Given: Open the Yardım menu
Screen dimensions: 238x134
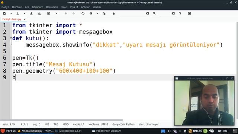Looking at the screenshot, I should (97, 7).
